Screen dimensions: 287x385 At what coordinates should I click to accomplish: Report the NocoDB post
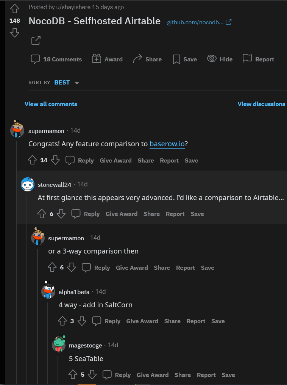tap(258, 59)
